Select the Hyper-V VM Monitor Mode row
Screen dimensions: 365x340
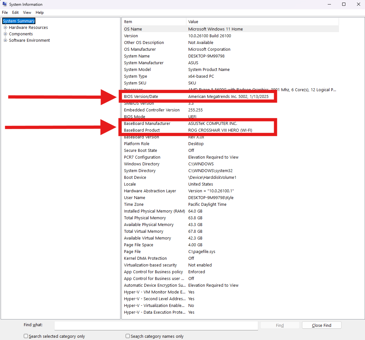coord(231,292)
